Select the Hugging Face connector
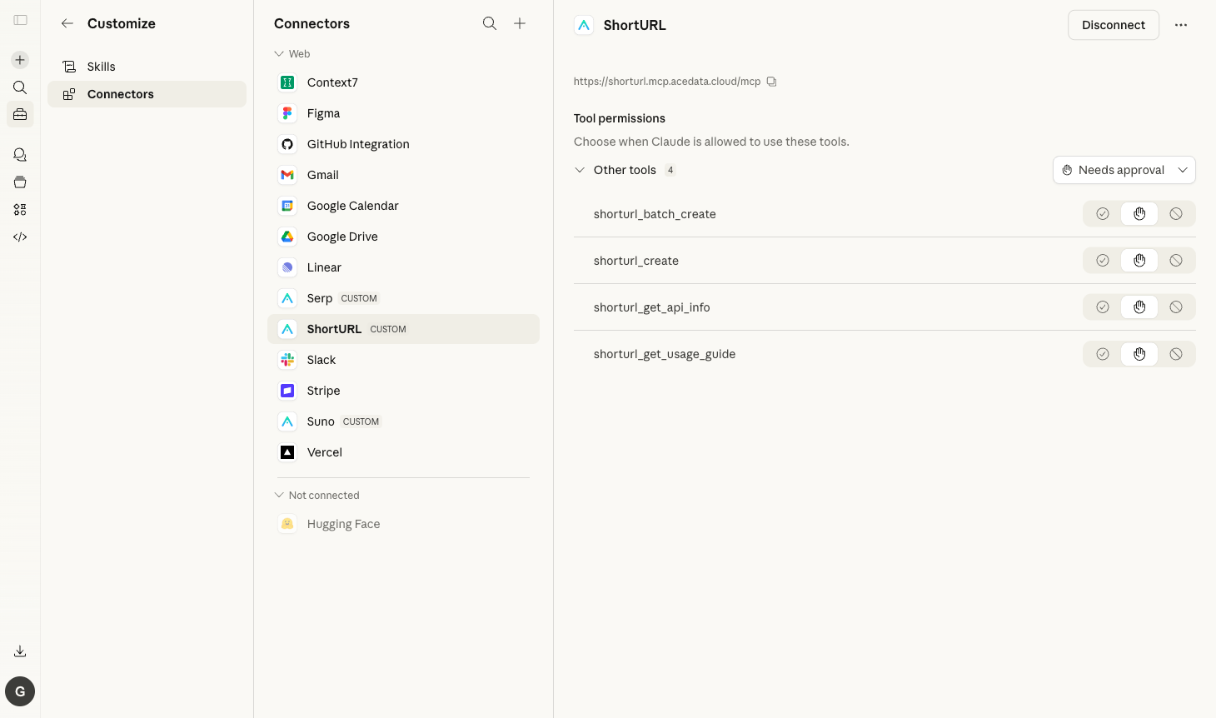The height and width of the screenshot is (718, 1216). point(343,524)
